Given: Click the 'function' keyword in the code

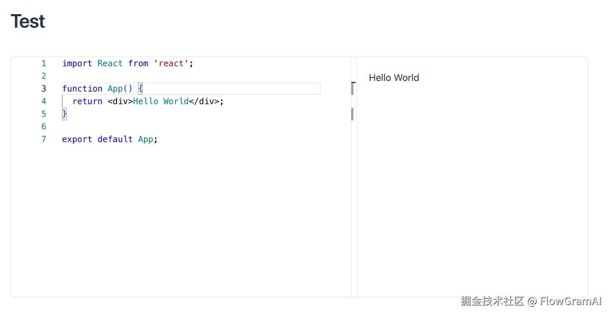Looking at the screenshot, I should (x=82, y=89).
